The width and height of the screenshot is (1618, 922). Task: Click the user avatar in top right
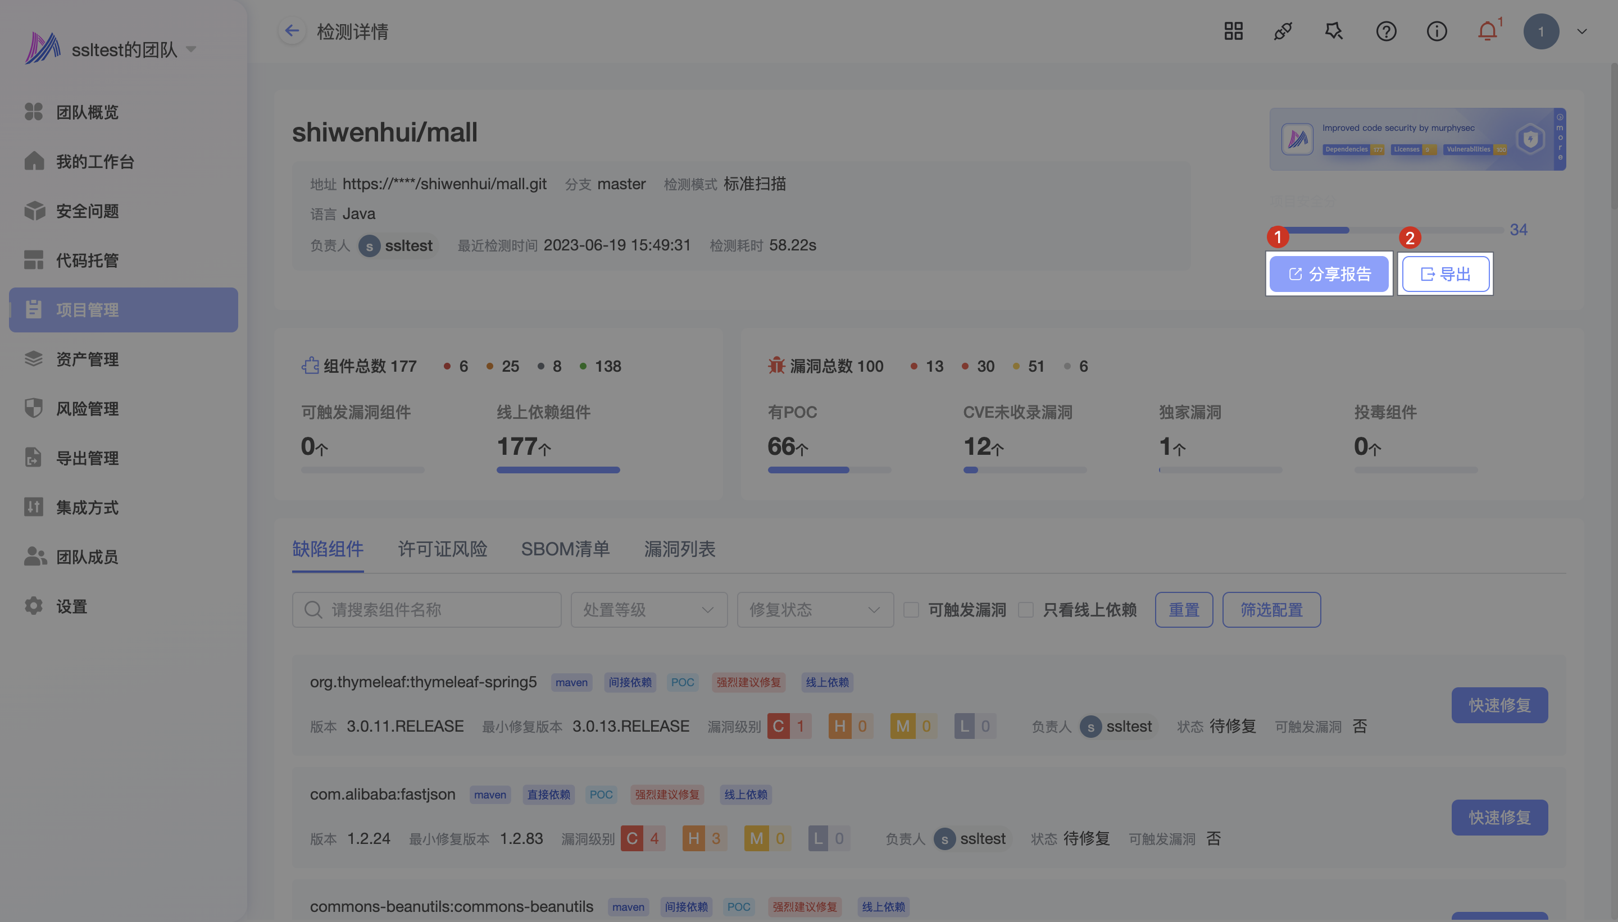pos(1540,31)
